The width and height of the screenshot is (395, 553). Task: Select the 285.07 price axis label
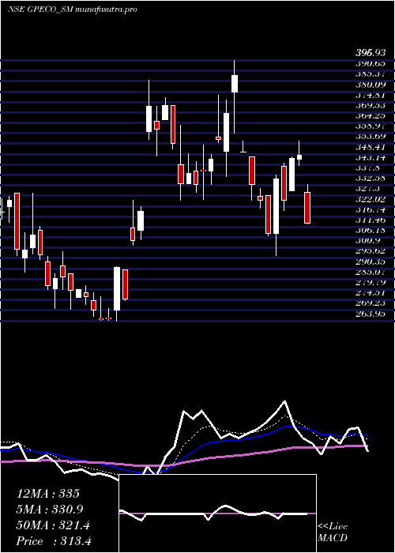[371, 272]
